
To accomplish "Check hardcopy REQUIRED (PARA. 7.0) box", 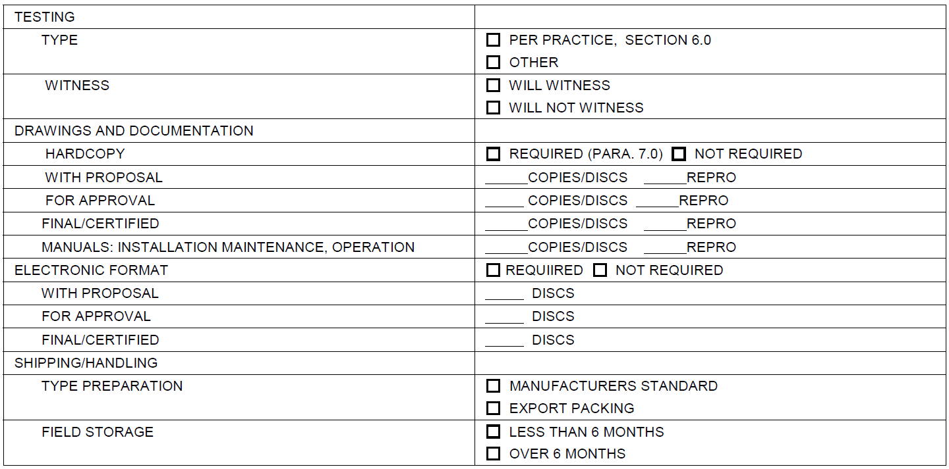I will pyautogui.click(x=493, y=154).
